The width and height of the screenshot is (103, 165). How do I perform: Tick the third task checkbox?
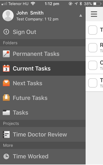click(x=93, y=65)
